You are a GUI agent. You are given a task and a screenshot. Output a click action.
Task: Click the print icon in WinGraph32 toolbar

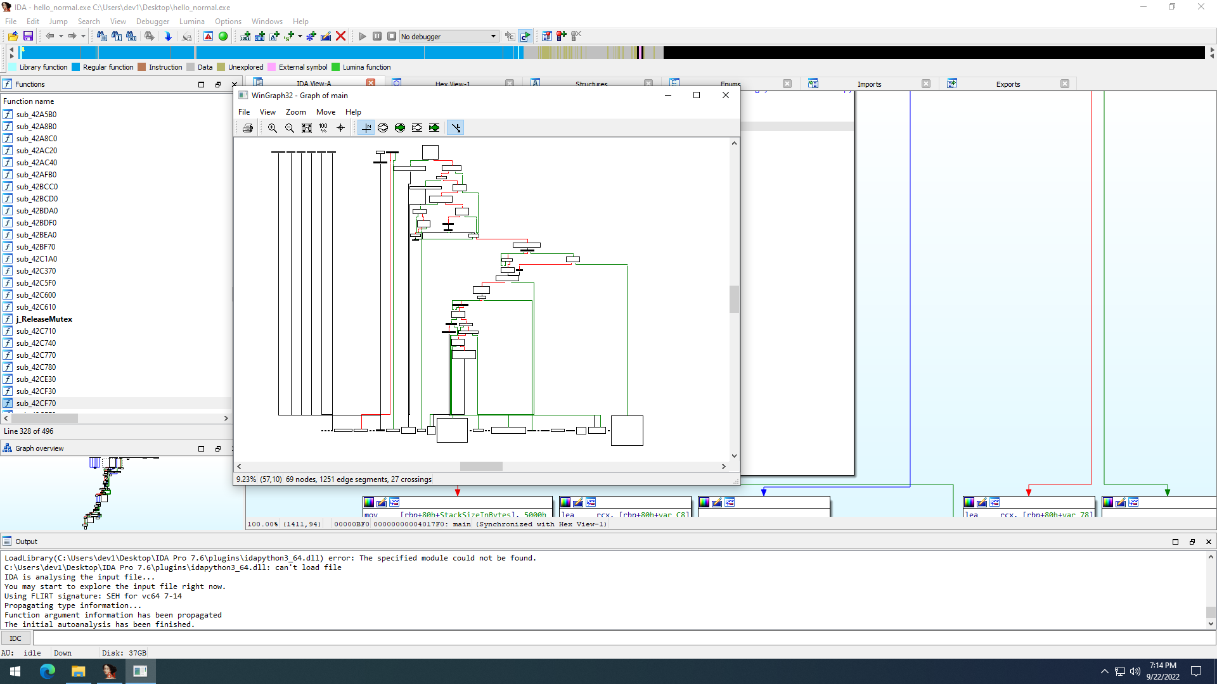pos(248,128)
